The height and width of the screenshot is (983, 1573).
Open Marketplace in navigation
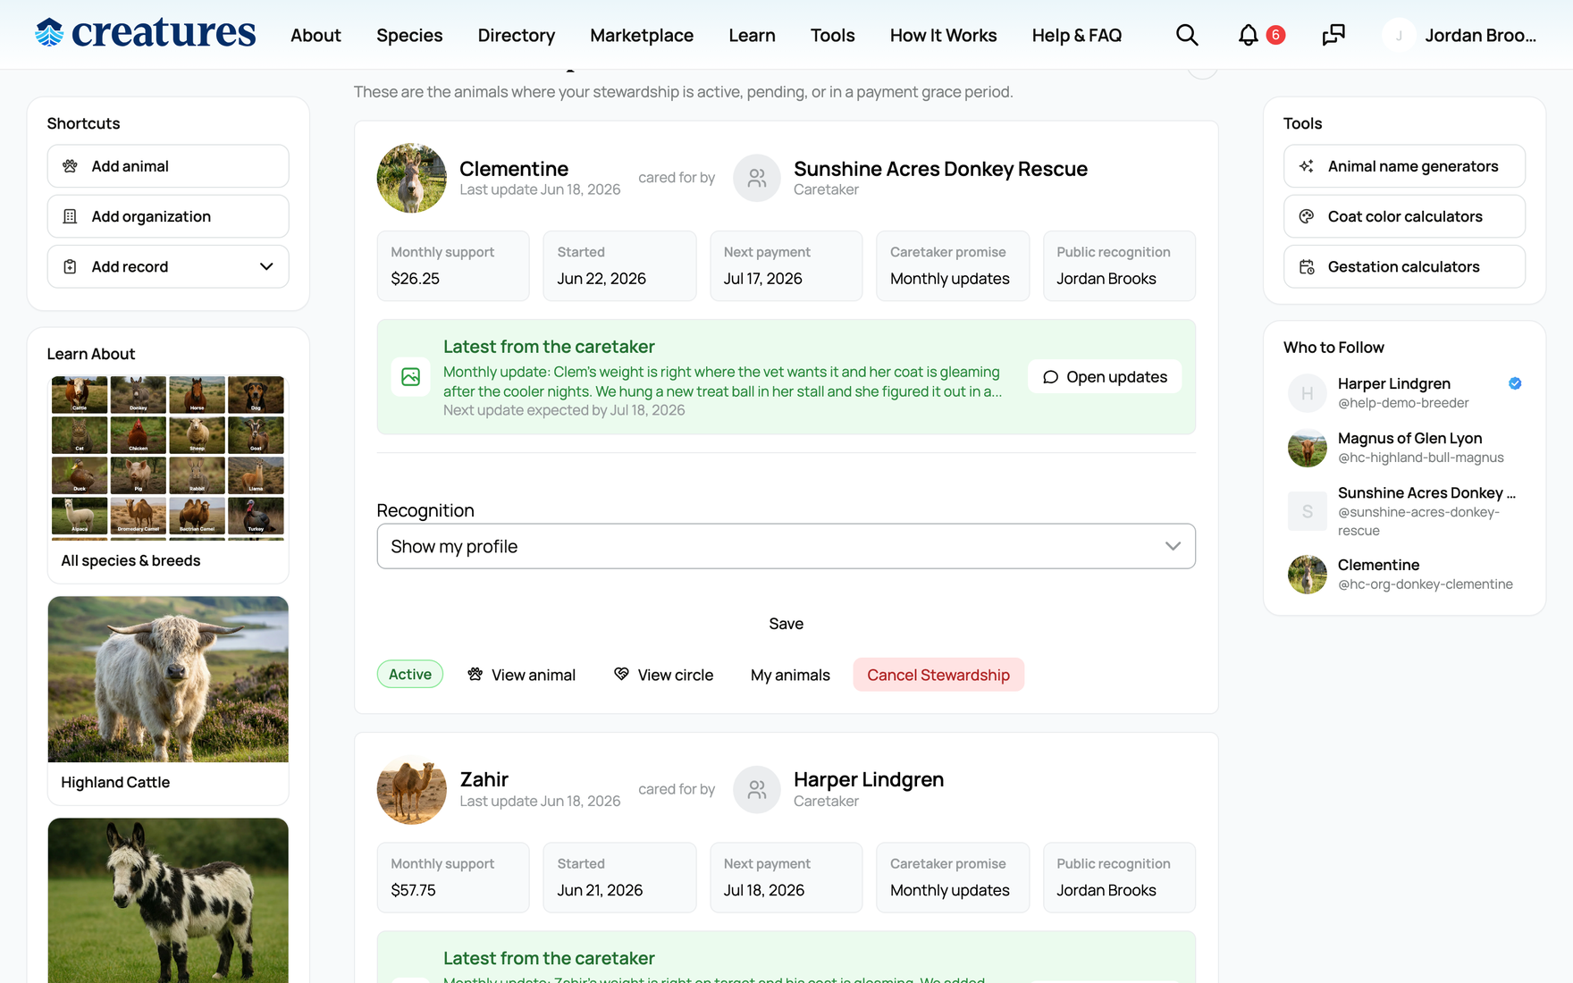[x=642, y=35]
